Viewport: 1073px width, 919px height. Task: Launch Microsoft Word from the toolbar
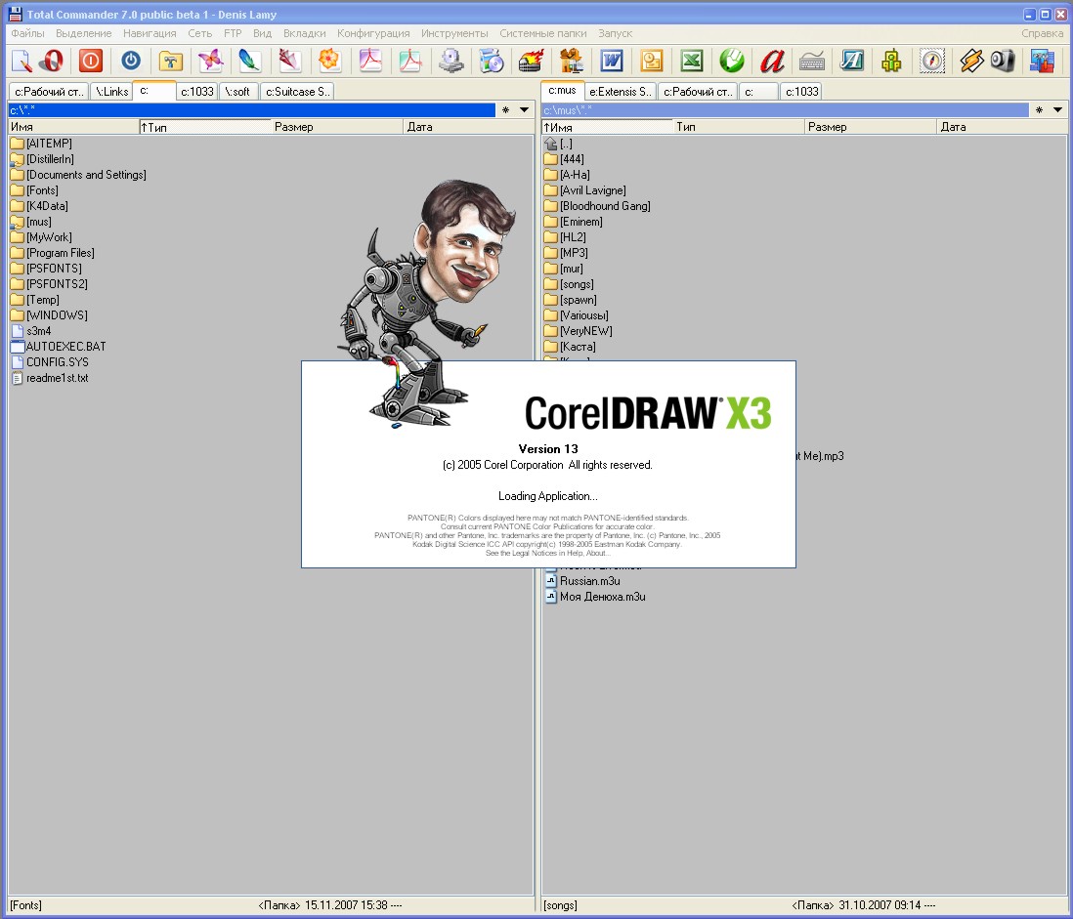click(x=611, y=61)
